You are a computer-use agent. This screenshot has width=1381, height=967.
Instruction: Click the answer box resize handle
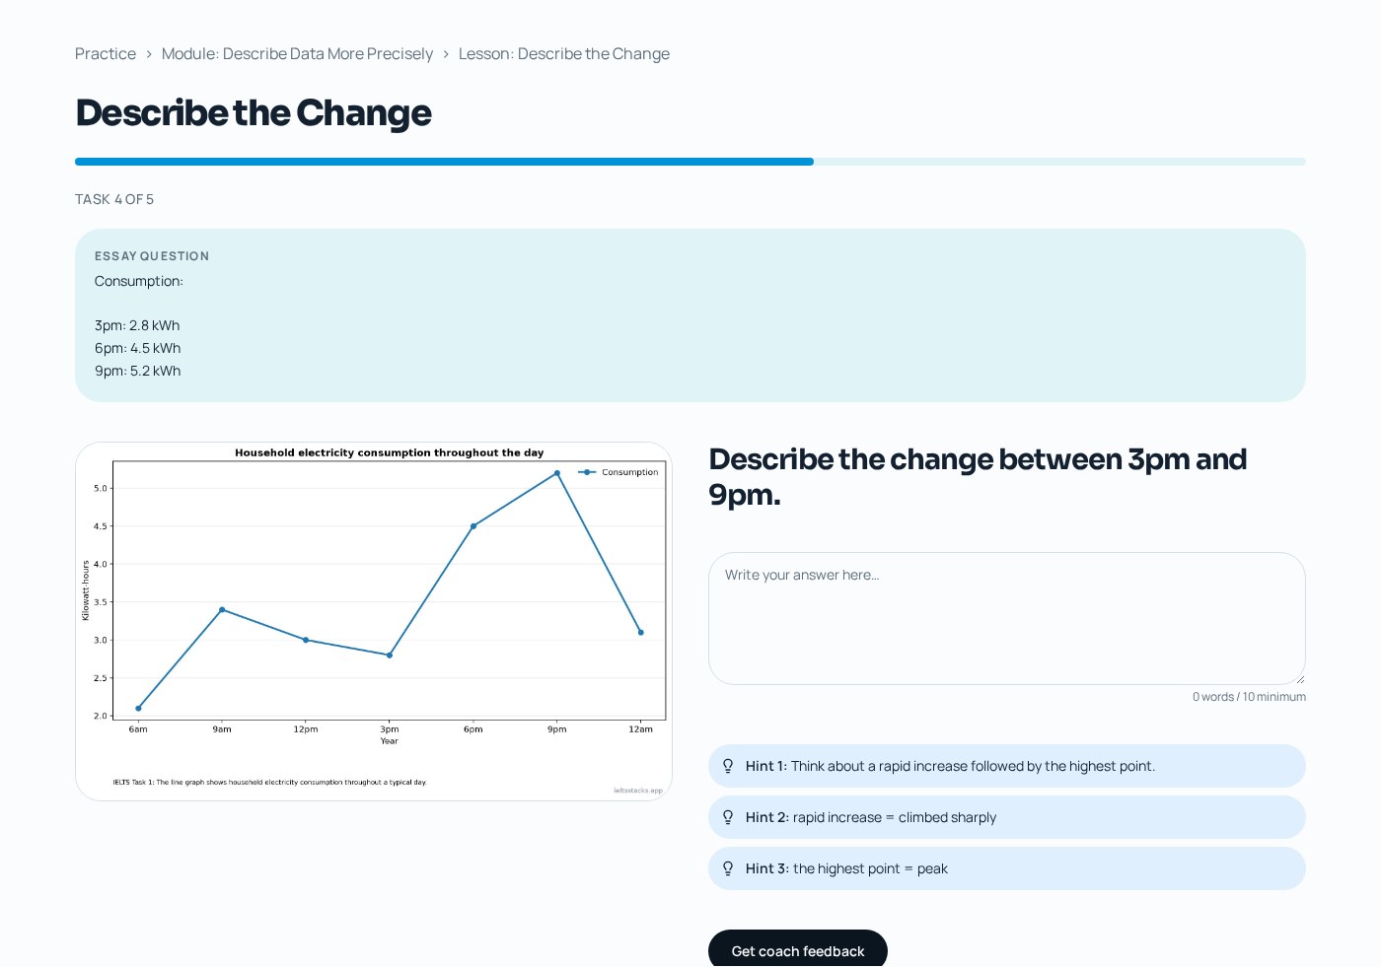point(1299,678)
